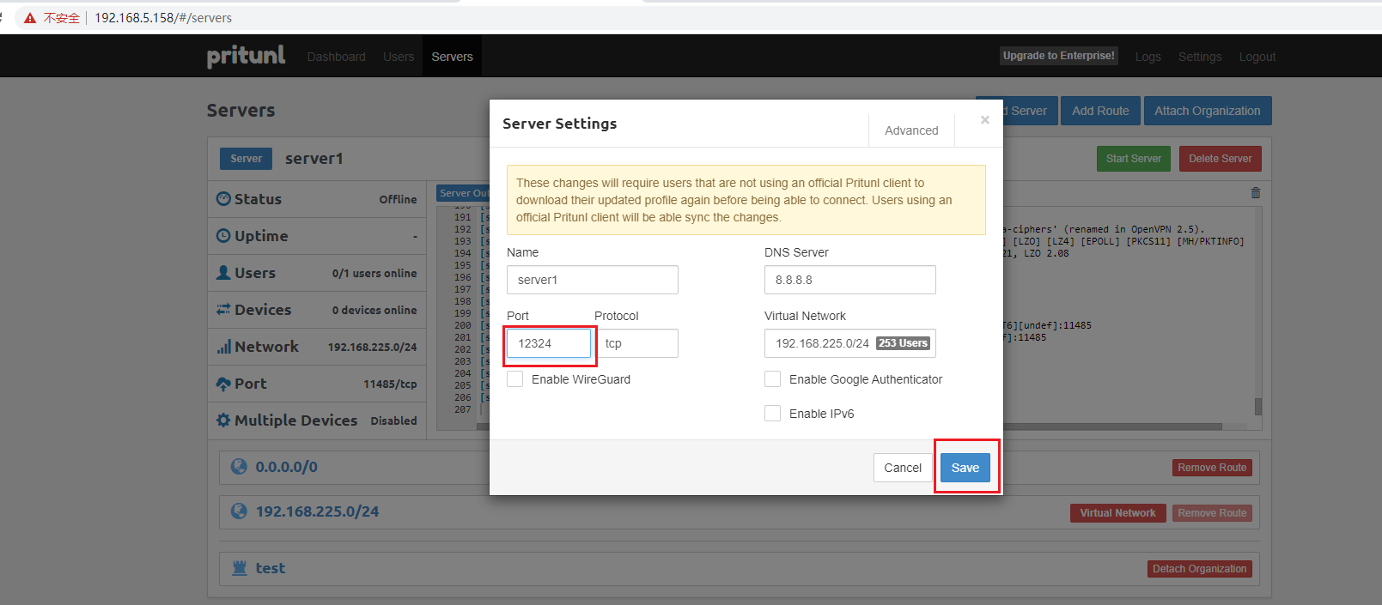Click the Name input field
Viewport: 1382px width, 605px height.
(x=593, y=280)
